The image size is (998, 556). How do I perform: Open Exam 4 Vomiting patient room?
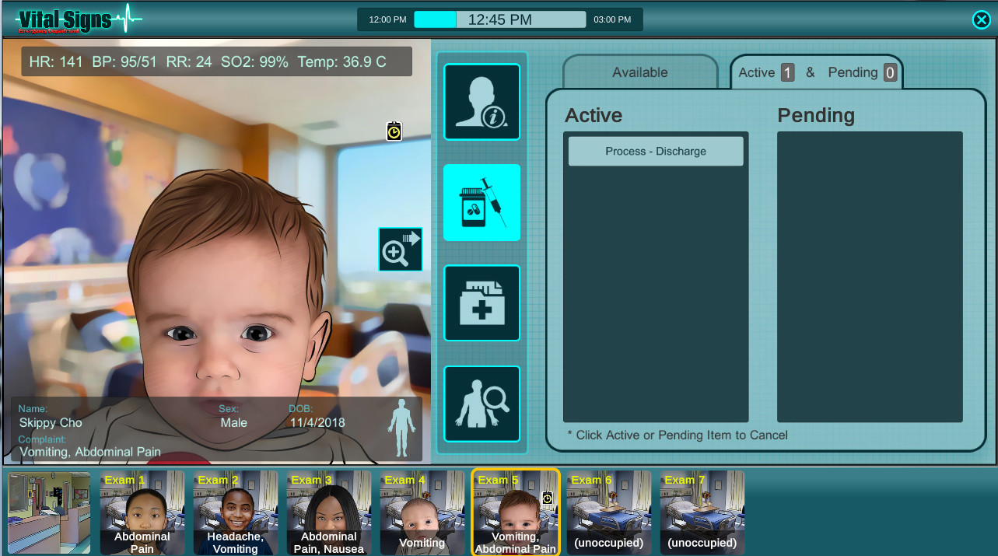click(422, 512)
